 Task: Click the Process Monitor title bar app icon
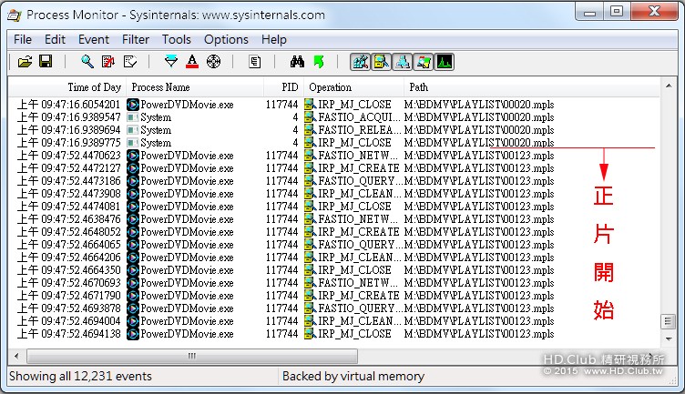pos(15,15)
